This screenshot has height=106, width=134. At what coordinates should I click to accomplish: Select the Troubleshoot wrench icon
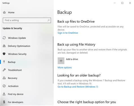click(4, 70)
